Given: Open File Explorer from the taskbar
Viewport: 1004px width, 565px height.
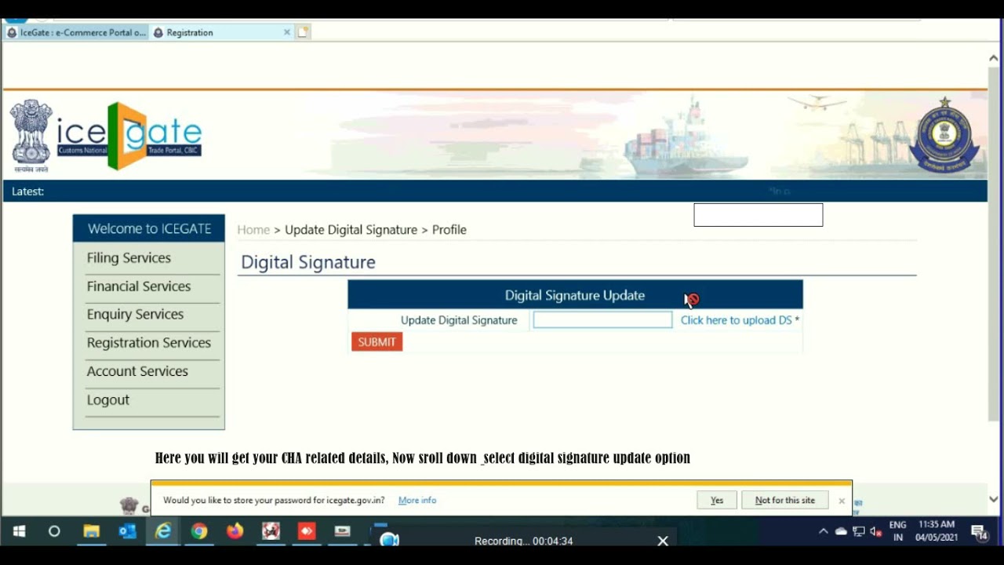Looking at the screenshot, I should coord(92,531).
